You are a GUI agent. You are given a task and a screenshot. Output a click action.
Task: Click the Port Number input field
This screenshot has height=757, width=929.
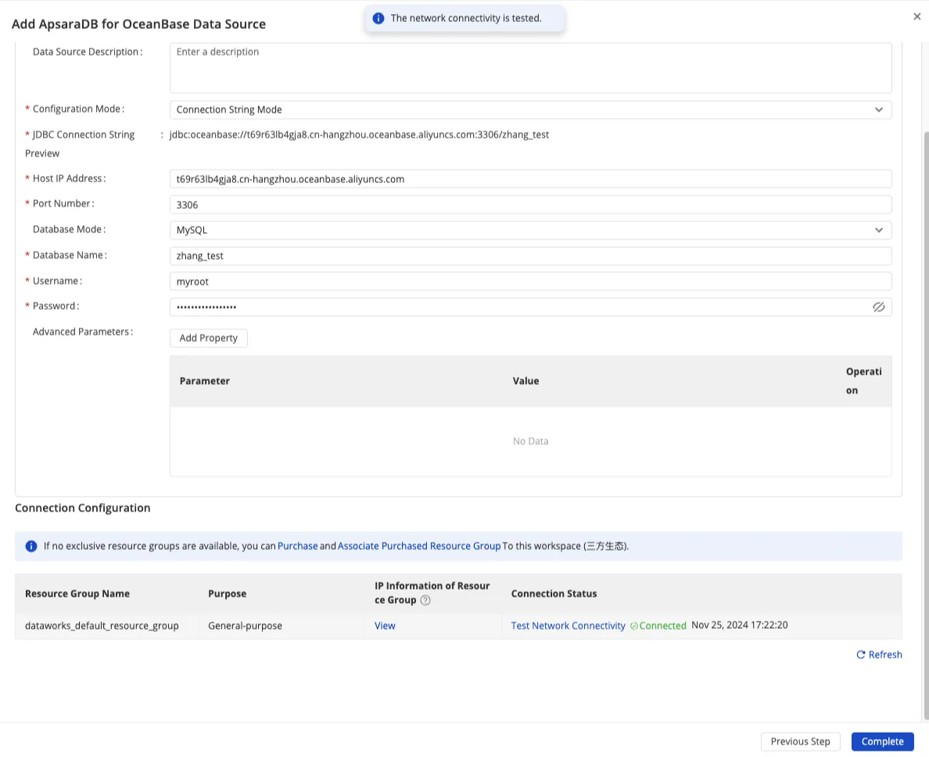click(530, 205)
